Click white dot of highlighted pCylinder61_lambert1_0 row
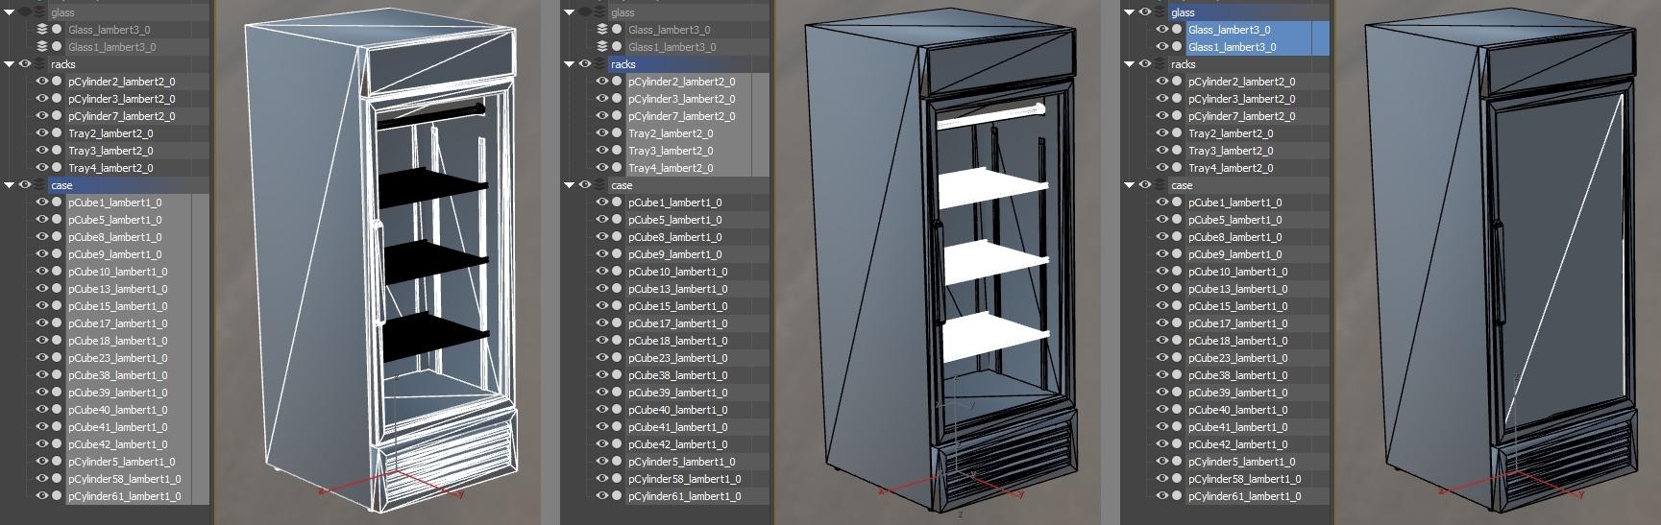1661x525 pixels. [x=57, y=496]
